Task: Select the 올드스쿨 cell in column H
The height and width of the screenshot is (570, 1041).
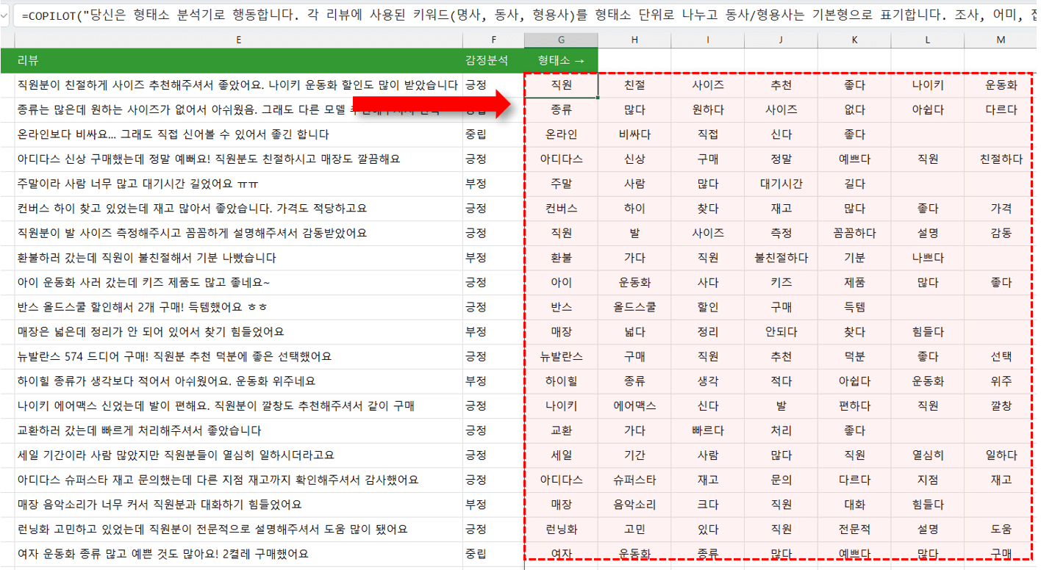Action: [634, 307]
